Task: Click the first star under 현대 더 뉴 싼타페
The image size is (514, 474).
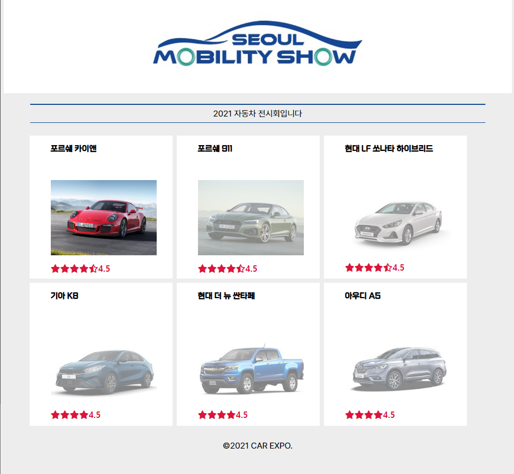Action: click(203, 415)
